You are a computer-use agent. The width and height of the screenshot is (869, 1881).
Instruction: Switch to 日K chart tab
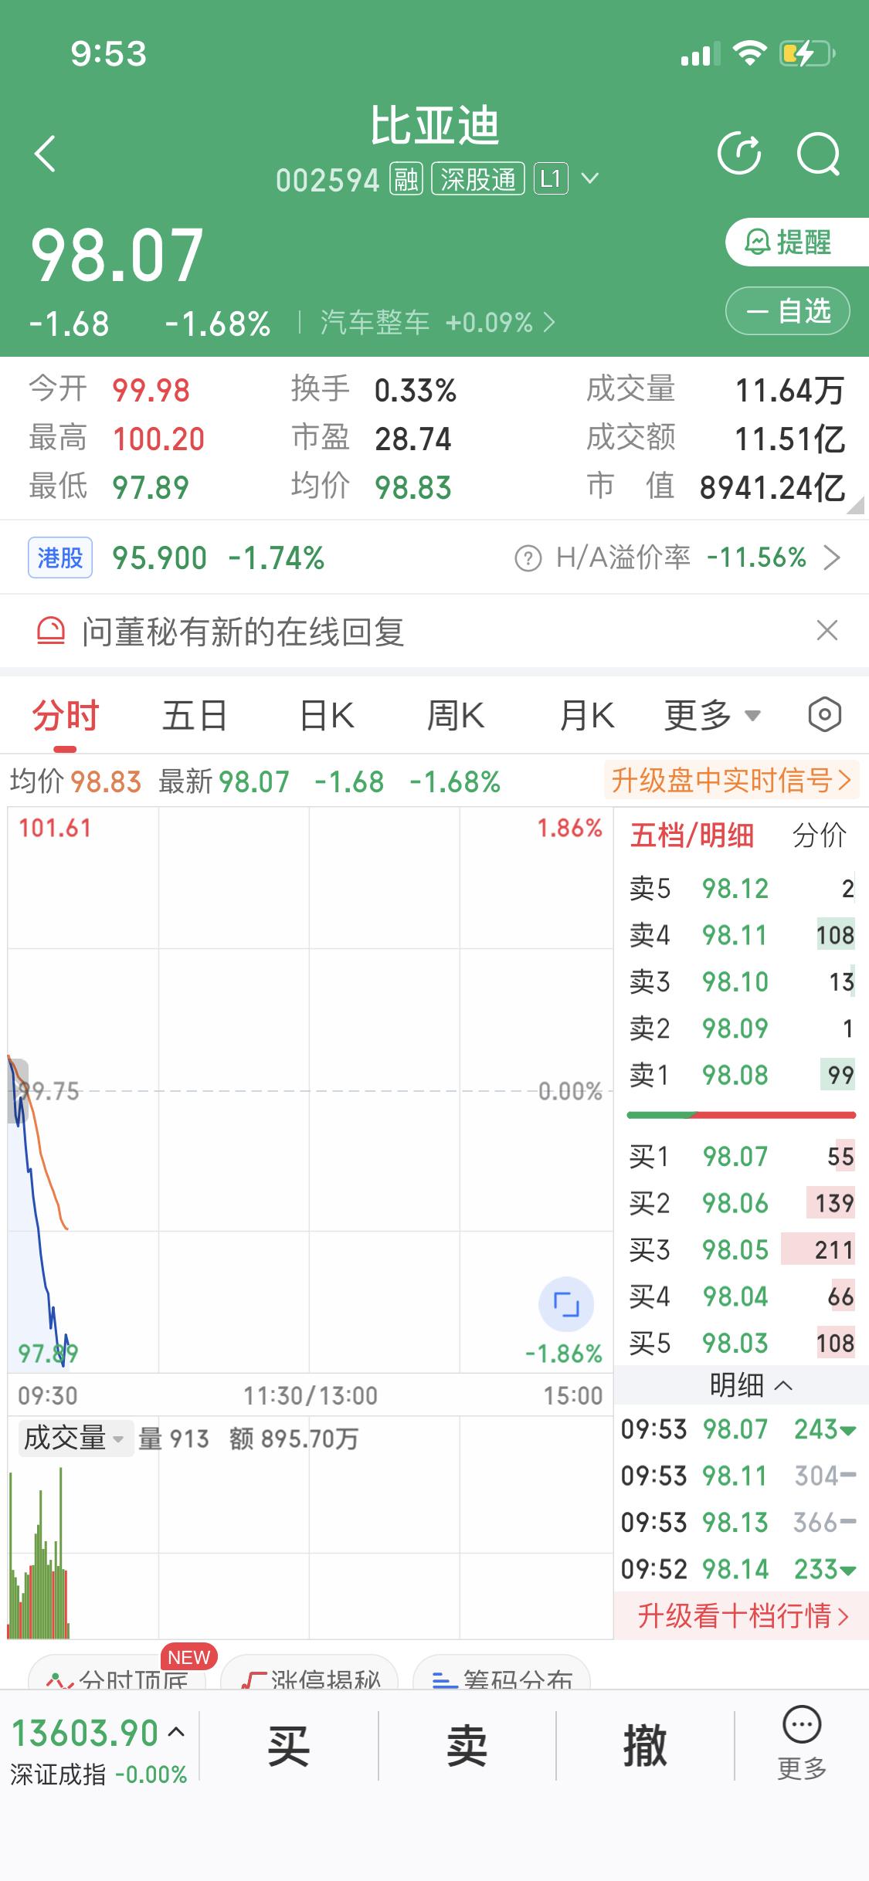click(x=327, y=715)
